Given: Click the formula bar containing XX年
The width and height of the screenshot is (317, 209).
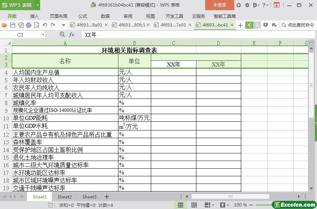Looking at the screenshot, I should (198, 35).
